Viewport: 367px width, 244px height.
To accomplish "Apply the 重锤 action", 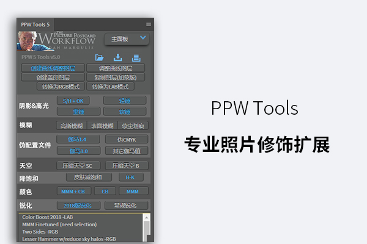I will pos(79,112).
